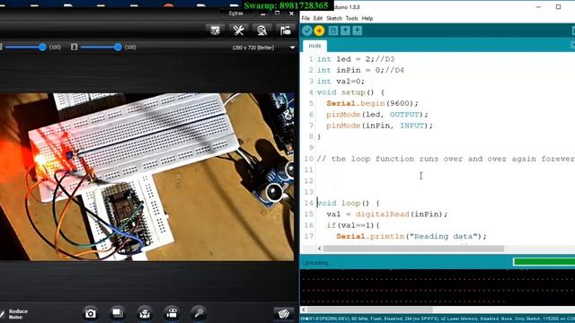The height and width of the screenshot is (323, 575).
Task: Click code line "int val=0;"
Action: [341, 81]
